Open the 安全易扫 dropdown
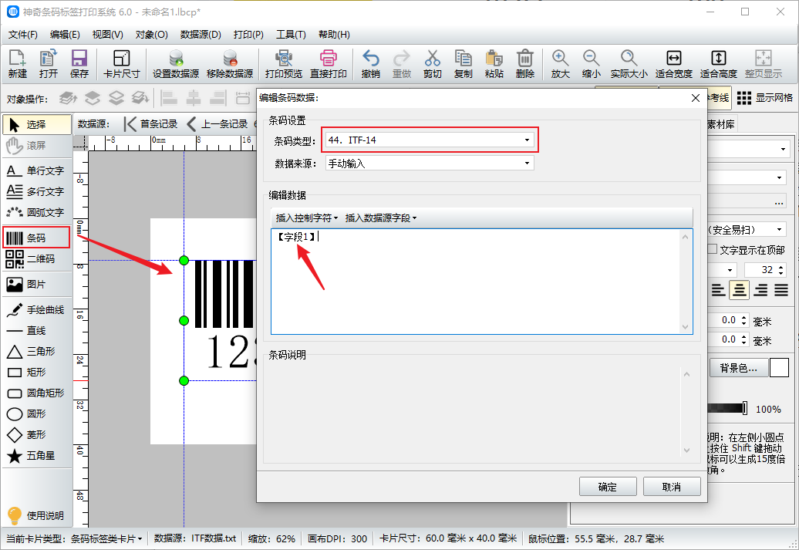This screenshot has height=550, width=799. (x=747, y=229)
